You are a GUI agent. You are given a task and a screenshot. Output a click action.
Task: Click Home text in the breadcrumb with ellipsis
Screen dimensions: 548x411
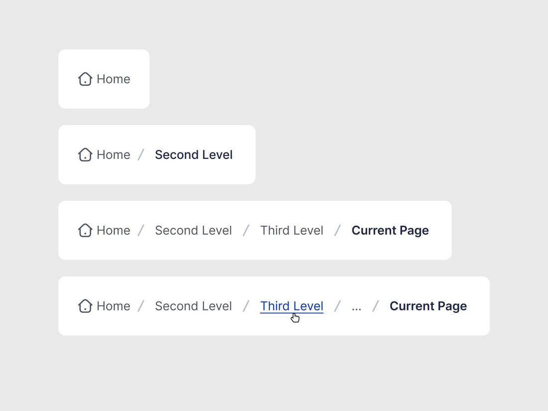coord(113,306)
